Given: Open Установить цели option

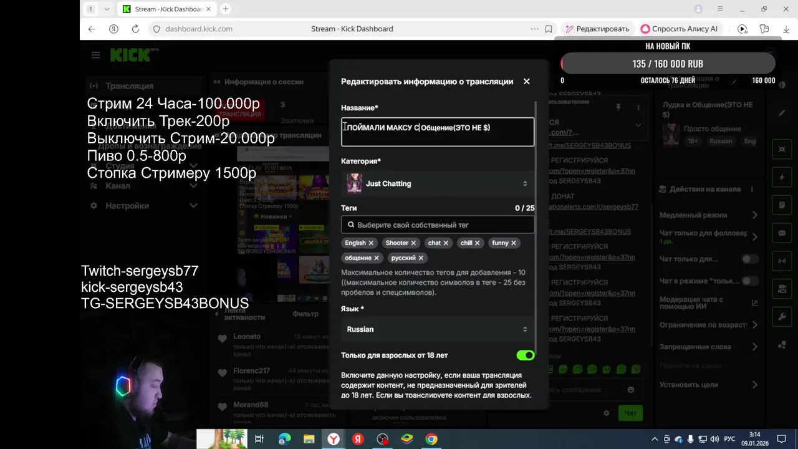Looking at the screenshot, I should click(x=709, y=385).
